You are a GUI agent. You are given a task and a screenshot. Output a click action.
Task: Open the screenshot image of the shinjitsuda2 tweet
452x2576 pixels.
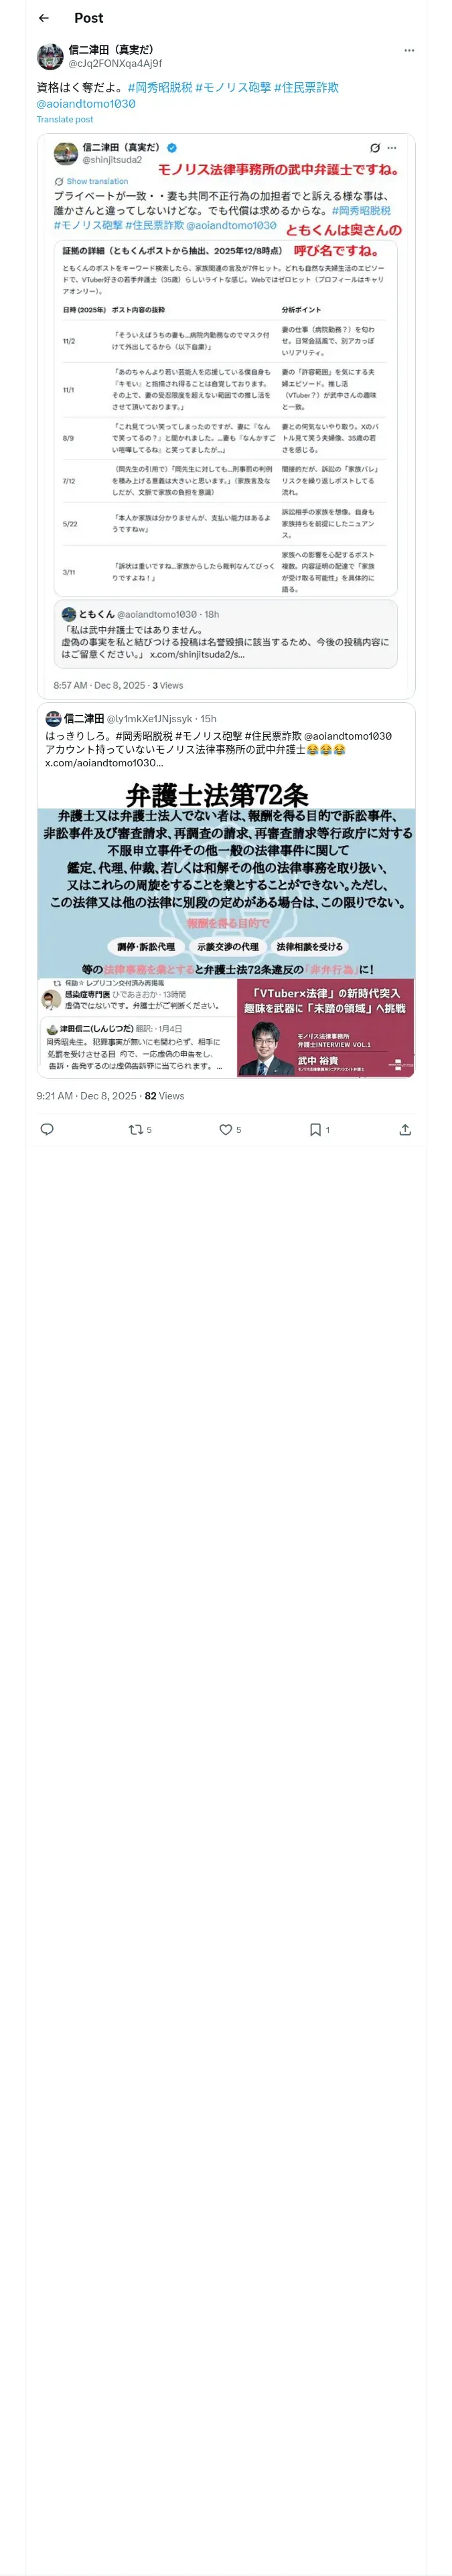pyautogui.click(x=226, y=416)
